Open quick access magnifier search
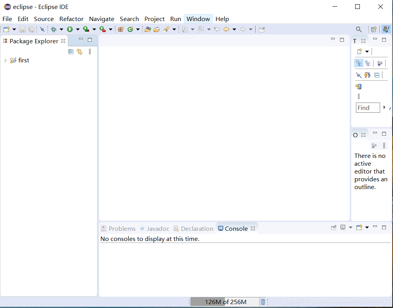Image resolution: width=393 pixels, height=308 pixels. click(x=359, y=29)
